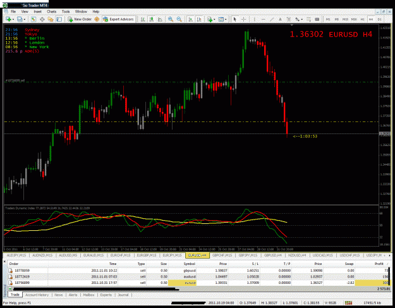Open the Insert menu

pos(37,11)
